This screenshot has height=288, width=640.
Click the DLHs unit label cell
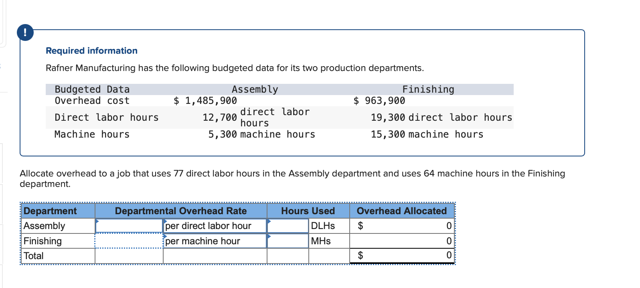pos(329,226)
